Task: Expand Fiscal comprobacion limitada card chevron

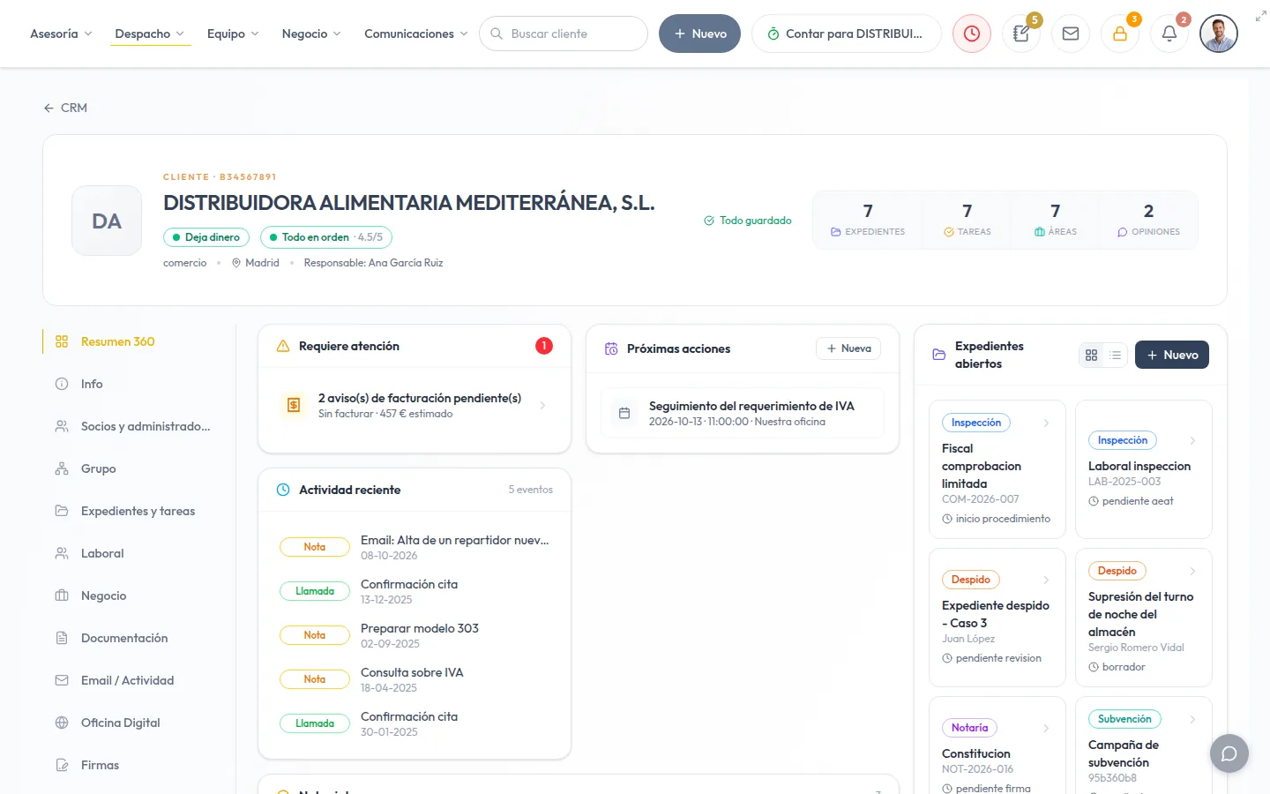Action: pyautogui.click(x=1046, y=423)
